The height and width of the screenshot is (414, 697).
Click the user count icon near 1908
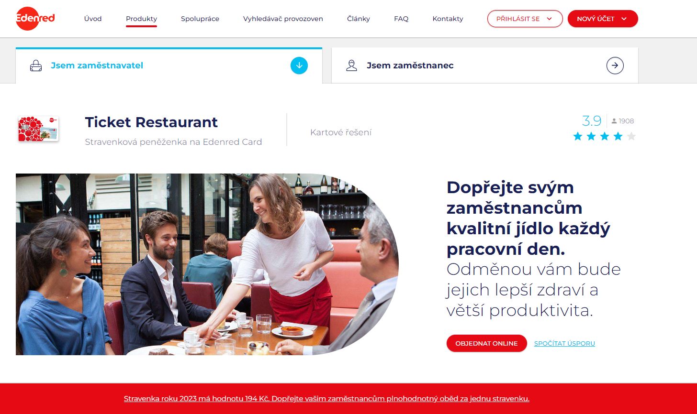coord(614,121)
